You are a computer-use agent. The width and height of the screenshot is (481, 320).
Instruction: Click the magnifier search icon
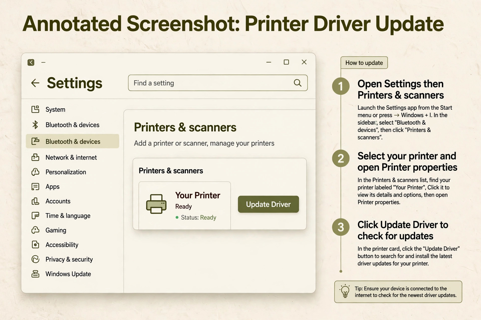(x=298, y=83)
